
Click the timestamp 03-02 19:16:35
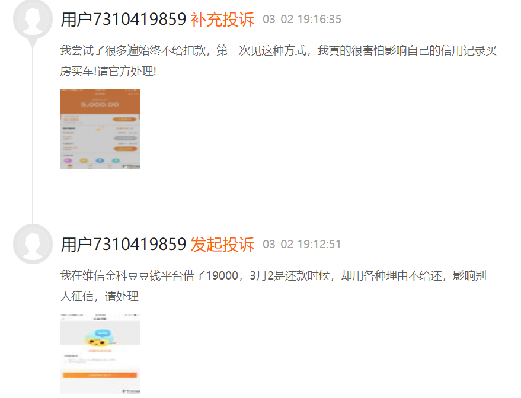coord(302,20)
